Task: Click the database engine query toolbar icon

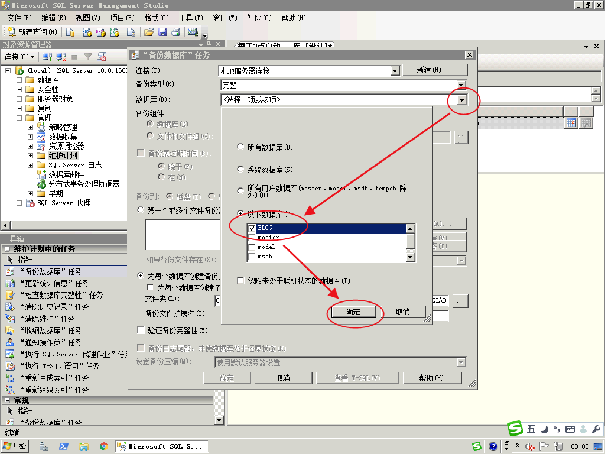Action: click(70, 32)
